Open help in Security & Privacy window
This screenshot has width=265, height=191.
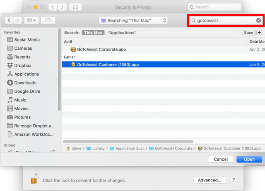(234, 180)
